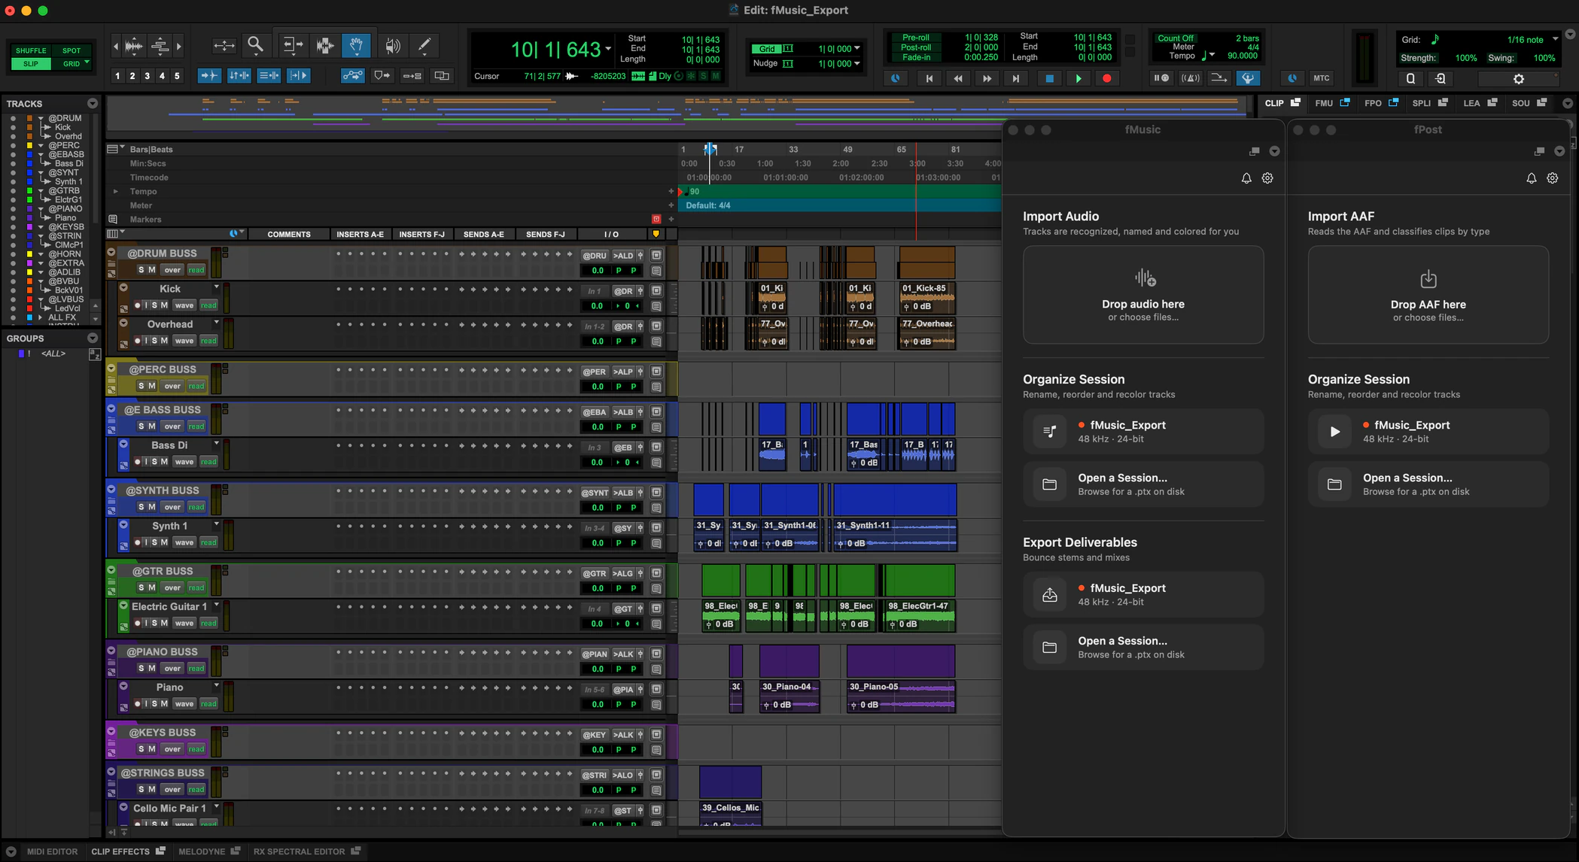Screen dimensions: 1579x862
Task: Click the Zoom Toggle icon
Action: tap(224, 46)
